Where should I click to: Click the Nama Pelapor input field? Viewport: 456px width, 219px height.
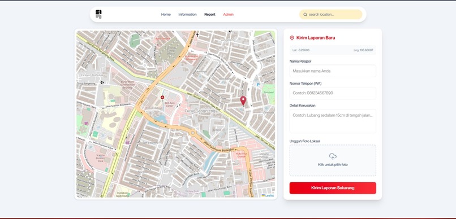click(333, 71)
